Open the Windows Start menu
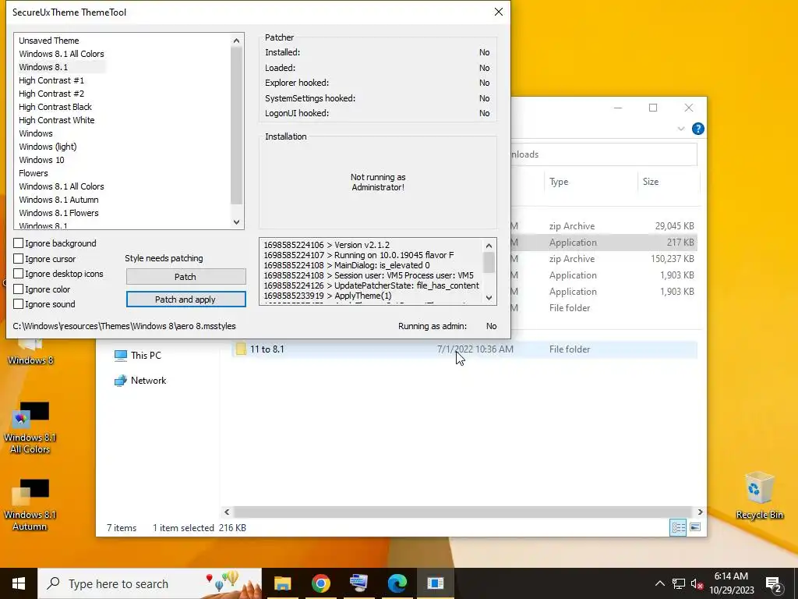The image size is (798, 599). tap(19, 583)
